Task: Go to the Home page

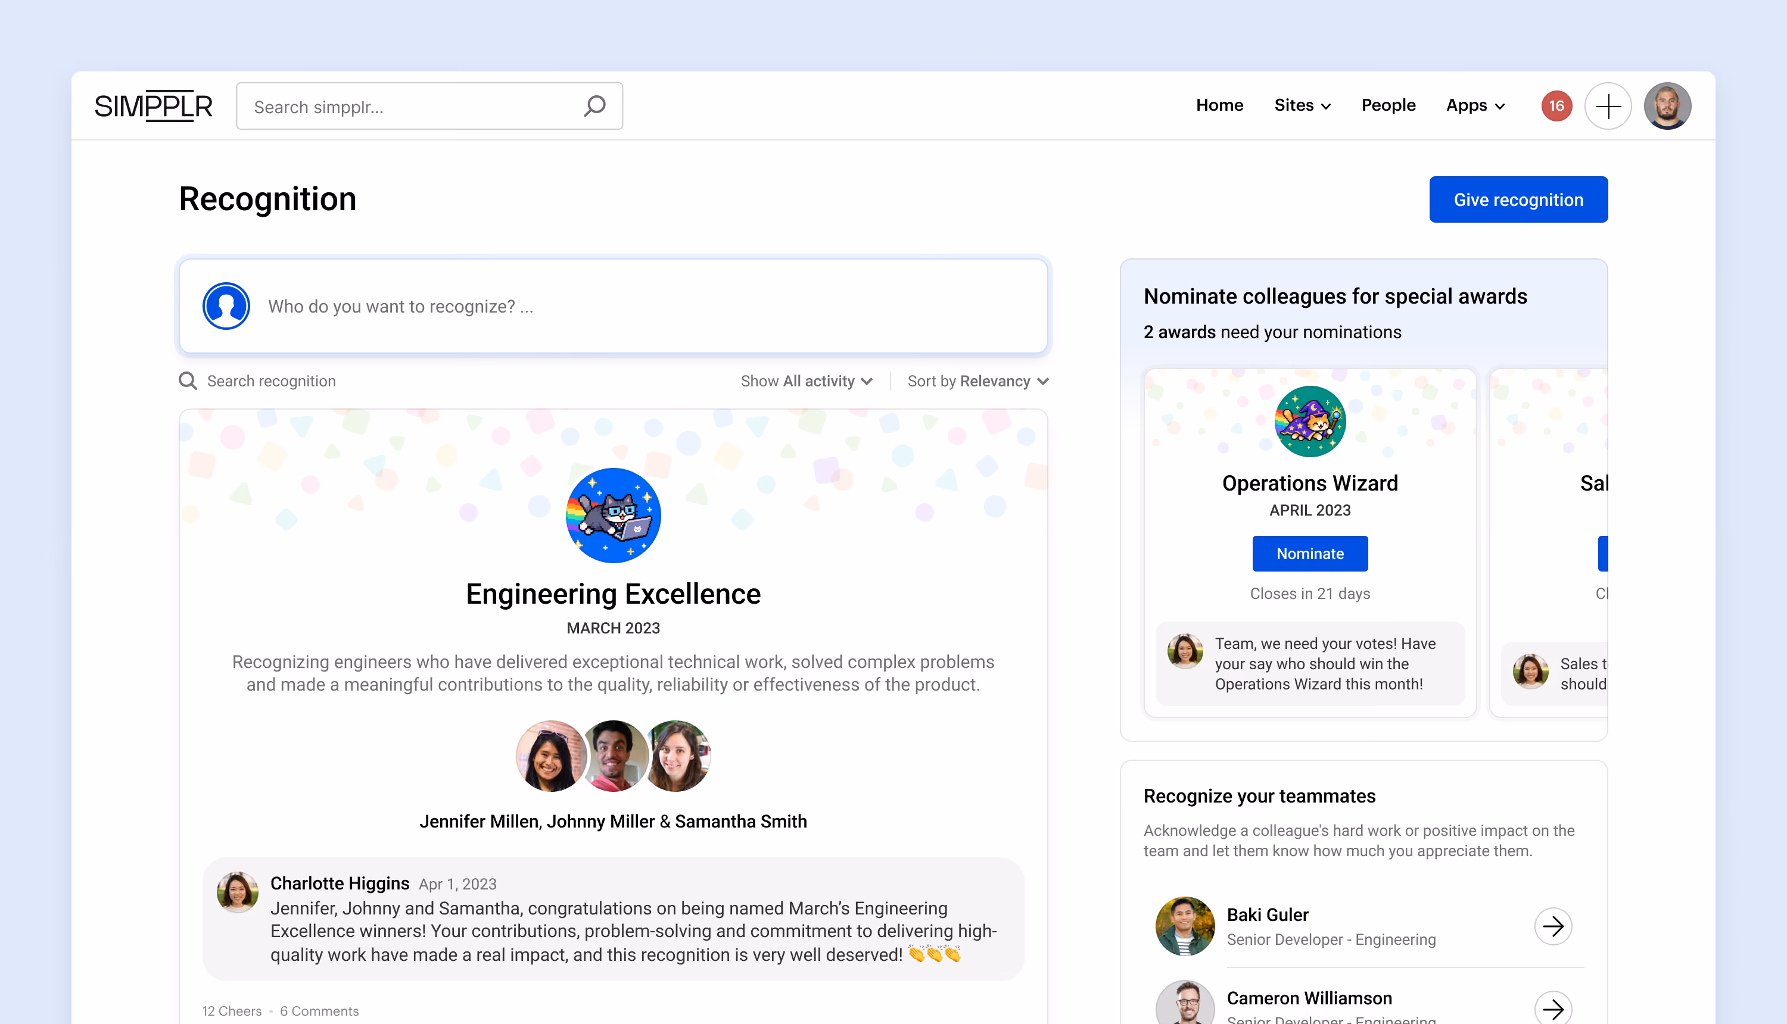Action: pyautogui.click(x=1219, y=105)
